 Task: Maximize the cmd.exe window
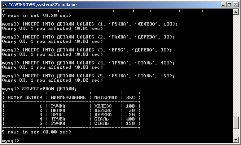coord(229,5)
